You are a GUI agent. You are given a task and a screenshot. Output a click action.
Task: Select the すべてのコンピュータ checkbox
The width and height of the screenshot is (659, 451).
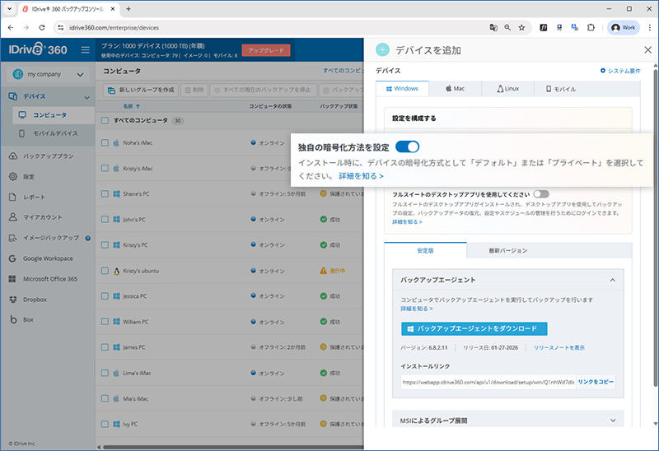105,121
